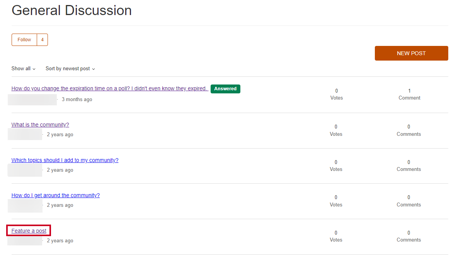This screenshot has height=262, width=456.
Task: Click 0 Comments for How do I get around
Action: click(x=408, y=201)
